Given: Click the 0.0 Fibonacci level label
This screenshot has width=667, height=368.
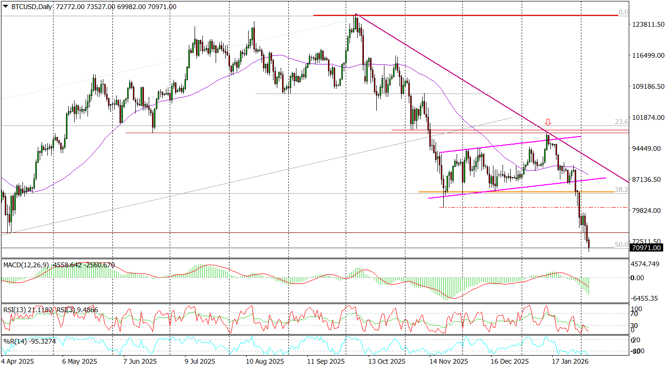Looking at the screenshot, I should point(623,12).
